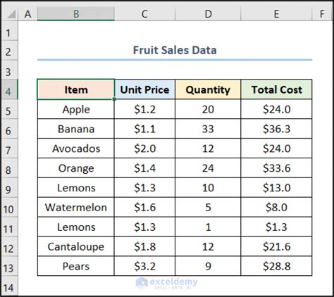Select row 10 header

9,208
